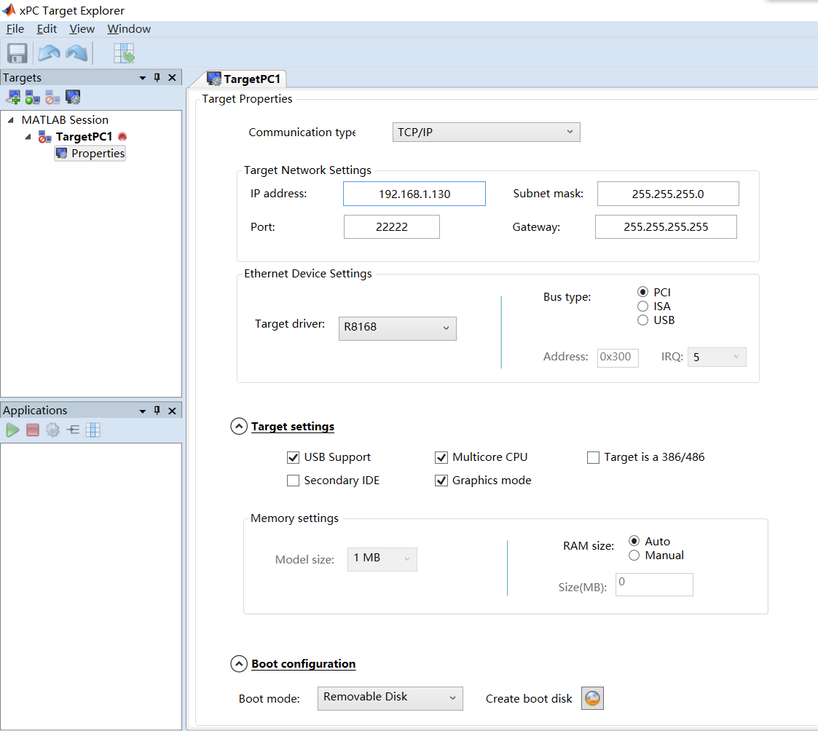This screenshot has height=731, width=818.
Task: Select Auto RAM size radio button
Action: click(634, 541)
